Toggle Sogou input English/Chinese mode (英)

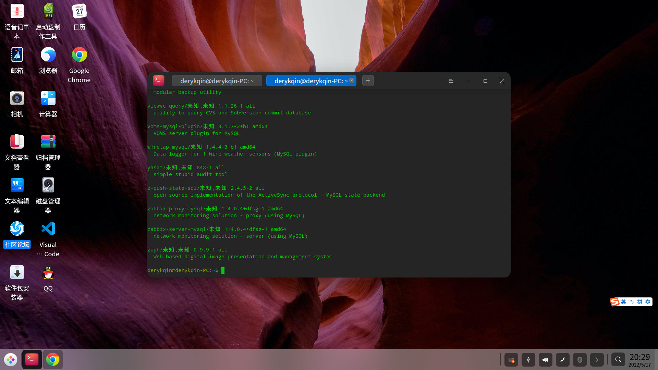623,302
